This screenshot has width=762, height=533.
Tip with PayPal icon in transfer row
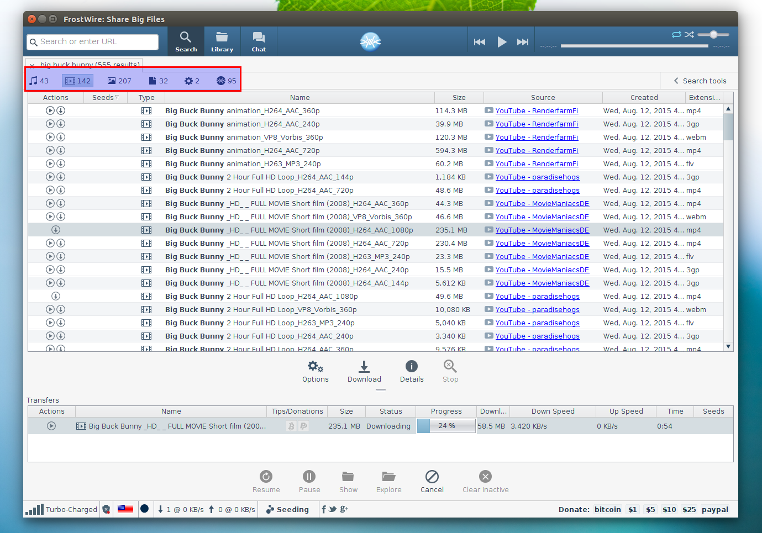tap(303, 426)
